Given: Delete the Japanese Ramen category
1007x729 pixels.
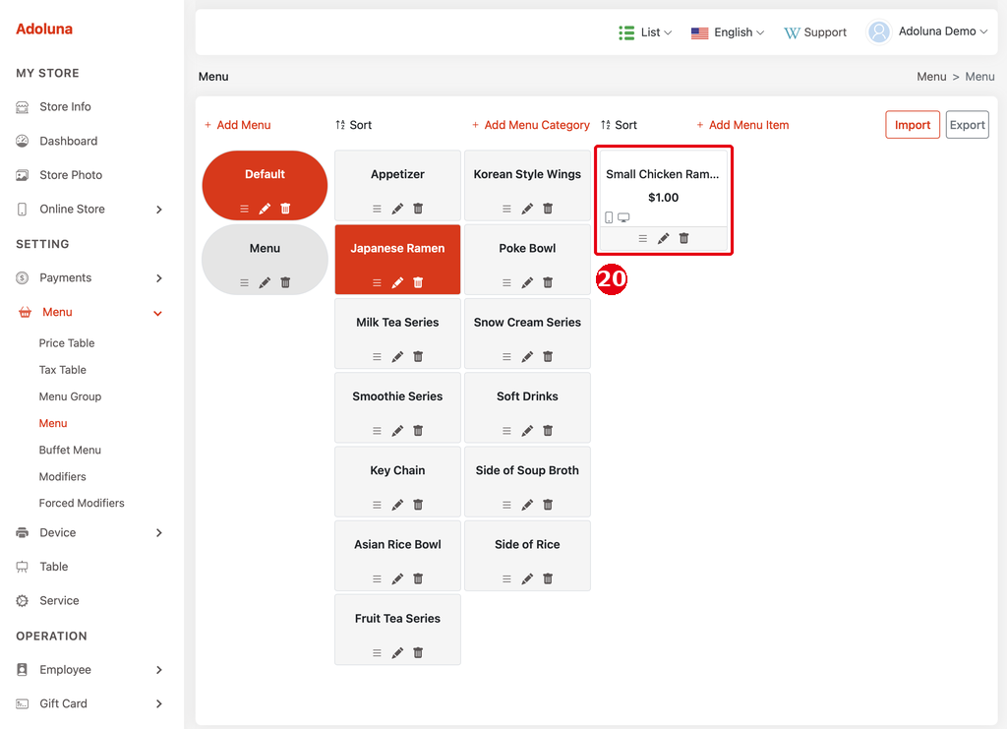Looking at the screenshot, I should point(418,282).
